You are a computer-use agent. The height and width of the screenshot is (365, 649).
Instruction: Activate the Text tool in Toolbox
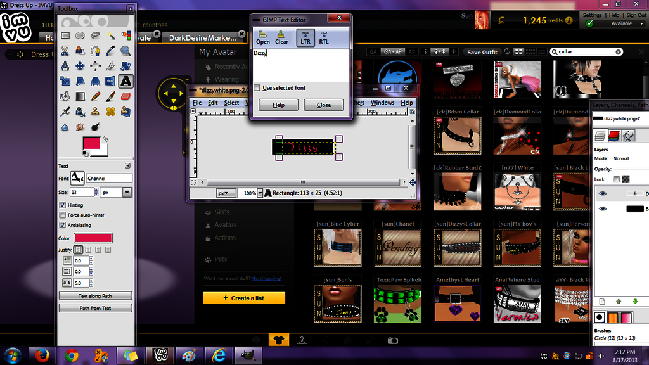click(x=126, y=81)
